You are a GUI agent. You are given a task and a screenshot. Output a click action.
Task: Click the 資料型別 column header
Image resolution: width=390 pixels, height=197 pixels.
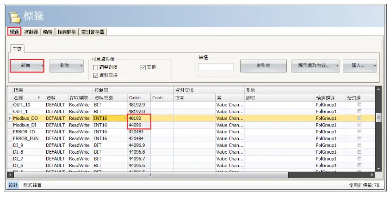[110, 98]
